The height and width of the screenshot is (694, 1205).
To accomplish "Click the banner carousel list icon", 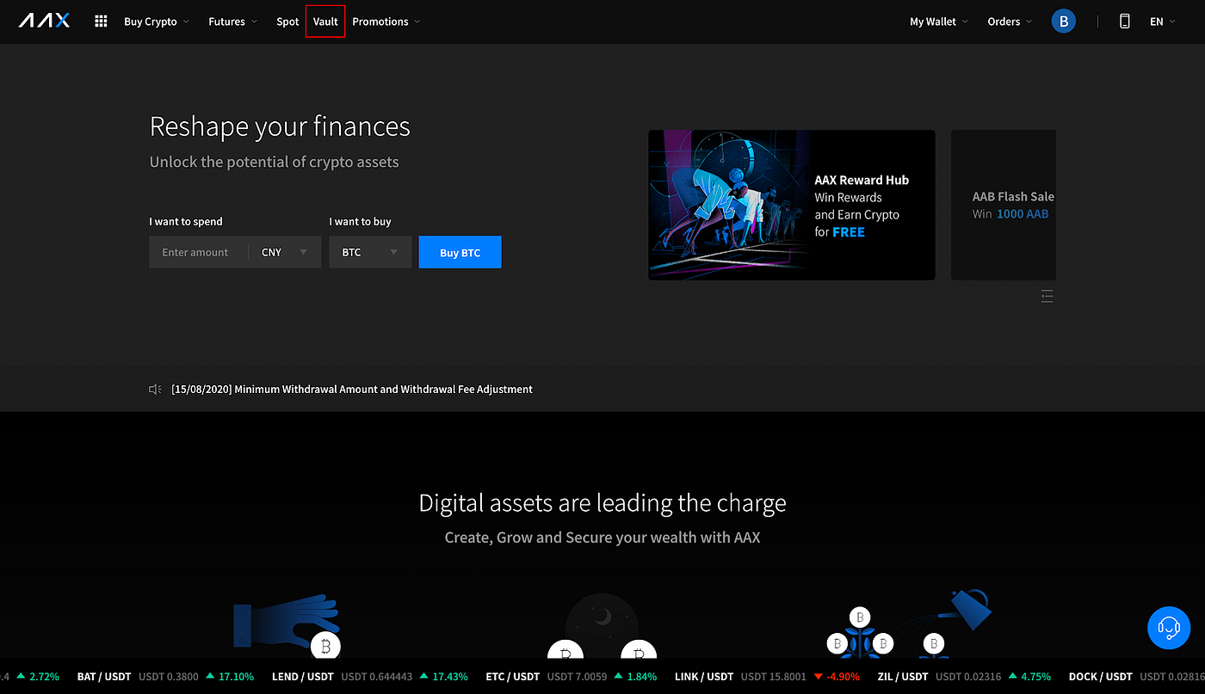I will tap(1047, 295).
